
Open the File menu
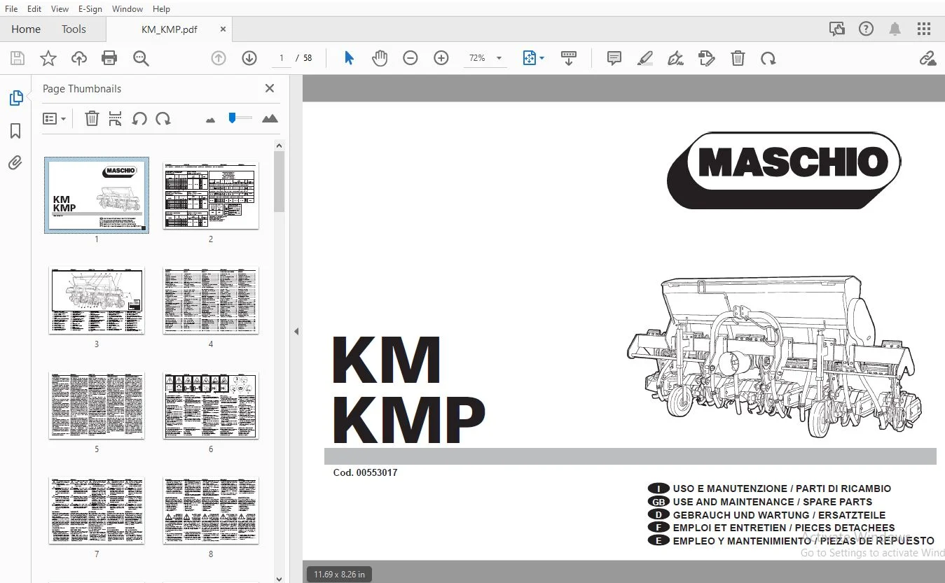click(11, 9)
